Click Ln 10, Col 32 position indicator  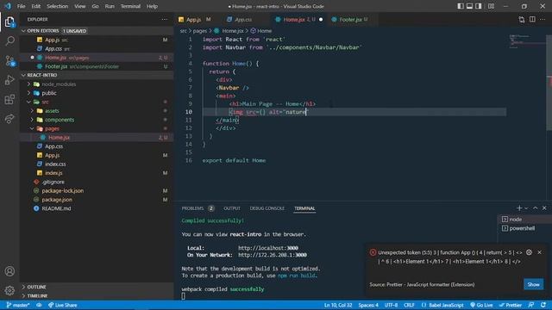tap(338, 305)
